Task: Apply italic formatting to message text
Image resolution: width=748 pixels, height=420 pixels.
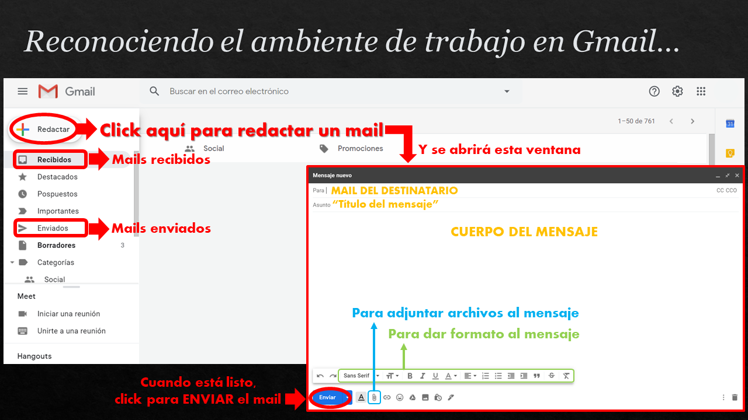Action: pyautogui.click(x=423, y=376)
